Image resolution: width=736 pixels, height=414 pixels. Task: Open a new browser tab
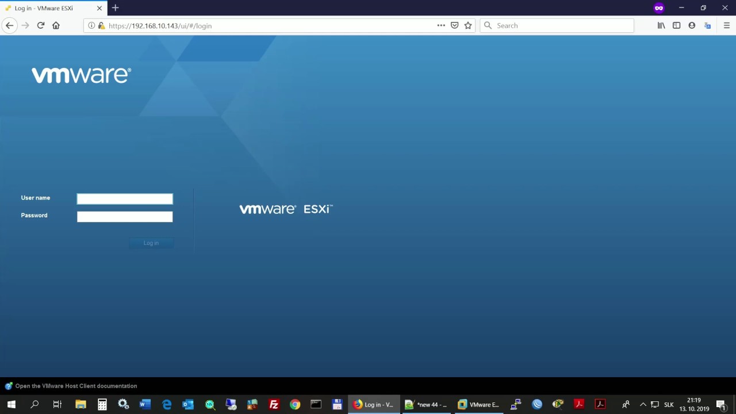tap(115, 8)
